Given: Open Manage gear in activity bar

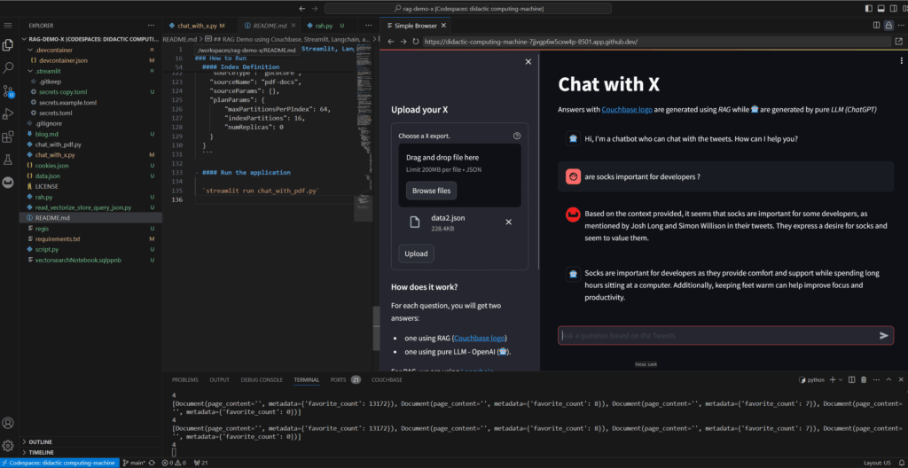Looking at the screenshot, I should tap(8, 446).
